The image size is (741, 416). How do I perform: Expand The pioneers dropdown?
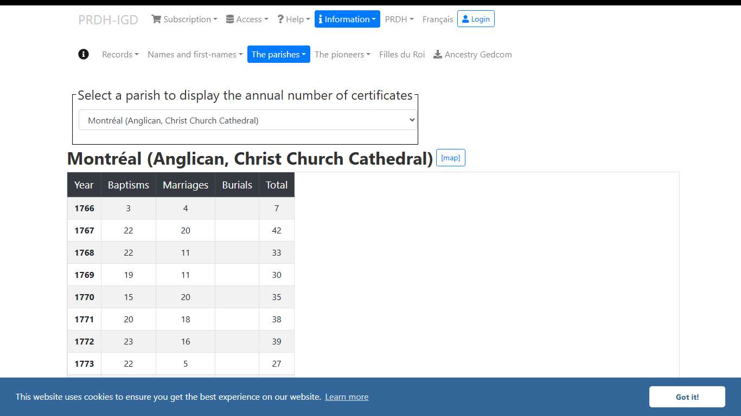[342, 54]
